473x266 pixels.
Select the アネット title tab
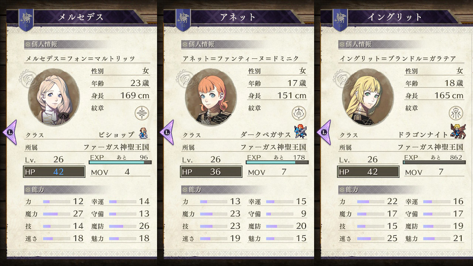pos(236,17)
